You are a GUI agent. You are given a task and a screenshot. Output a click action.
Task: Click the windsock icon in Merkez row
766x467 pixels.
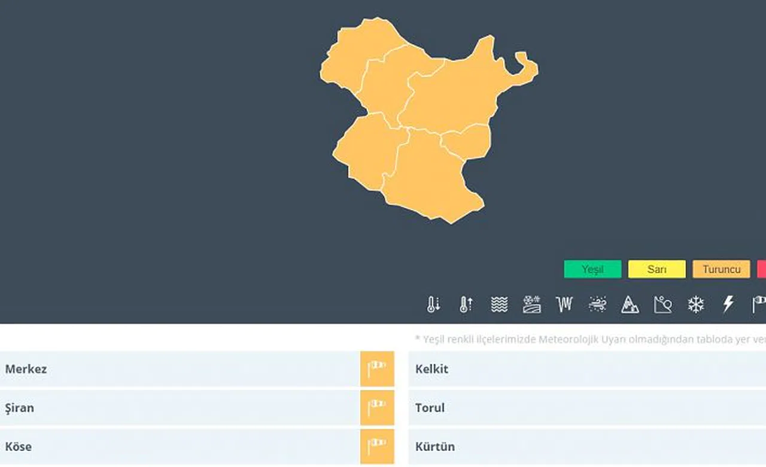377,368
